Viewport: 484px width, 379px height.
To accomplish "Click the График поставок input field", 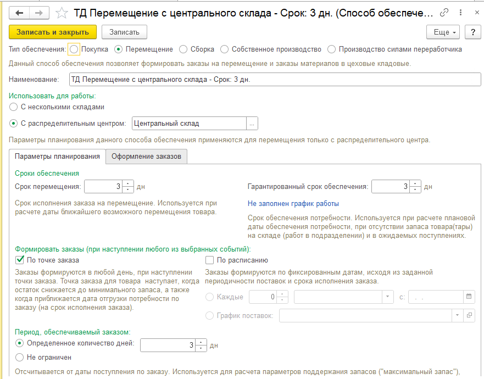I will [x=365, y=315].
